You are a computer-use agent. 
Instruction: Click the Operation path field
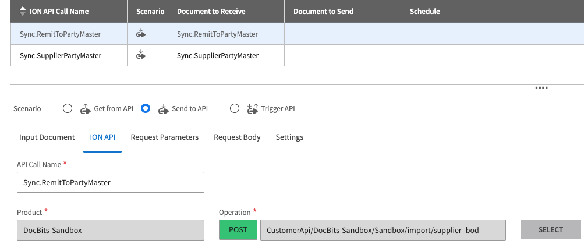(382, 229)
